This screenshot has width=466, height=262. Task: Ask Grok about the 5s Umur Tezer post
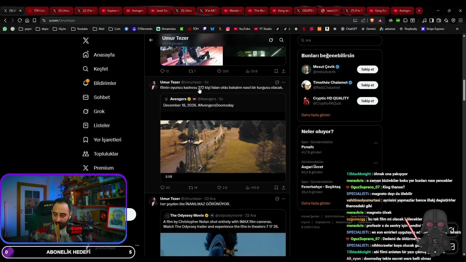(277, 82)
